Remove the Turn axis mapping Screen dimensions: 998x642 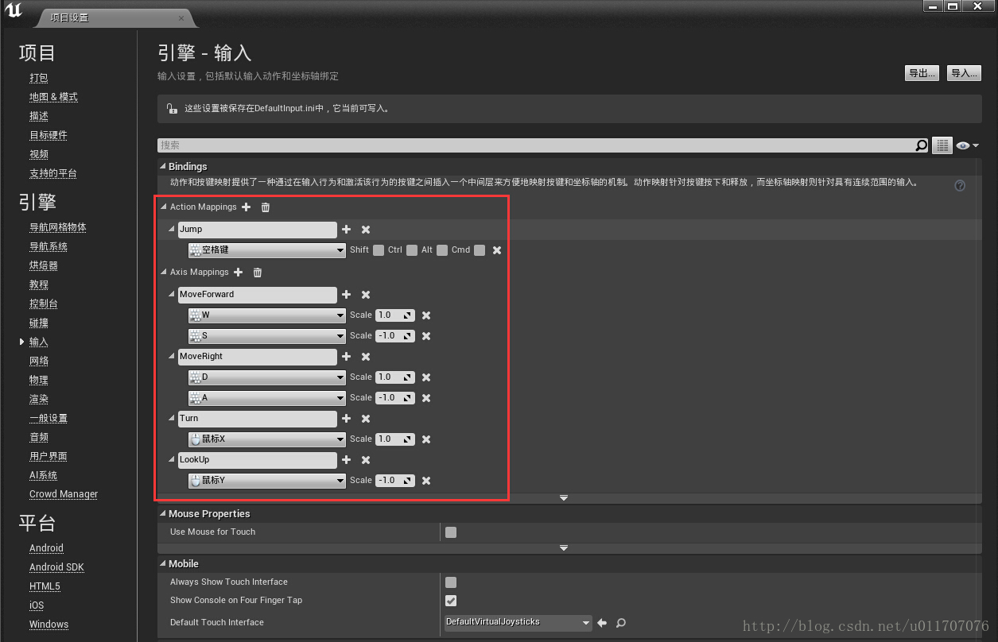tap(366, 419)
